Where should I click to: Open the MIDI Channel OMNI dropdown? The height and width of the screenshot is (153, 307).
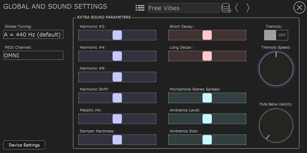(33, 55)
